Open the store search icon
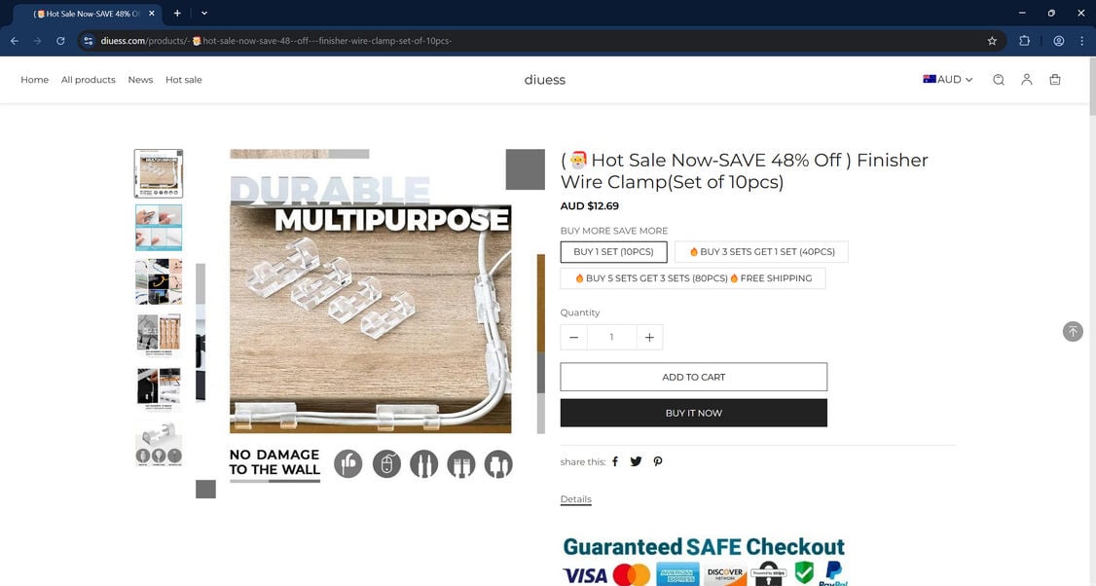Image resolution: width=1096 pixels, height=586 pixels. 998,80
